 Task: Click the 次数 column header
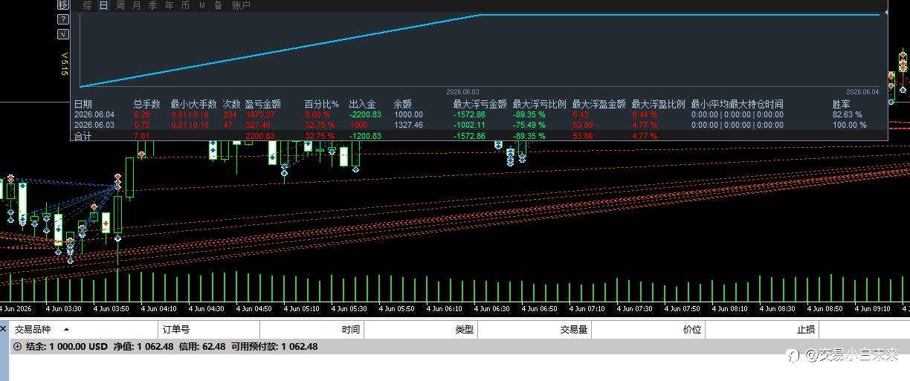coord(232,105)
